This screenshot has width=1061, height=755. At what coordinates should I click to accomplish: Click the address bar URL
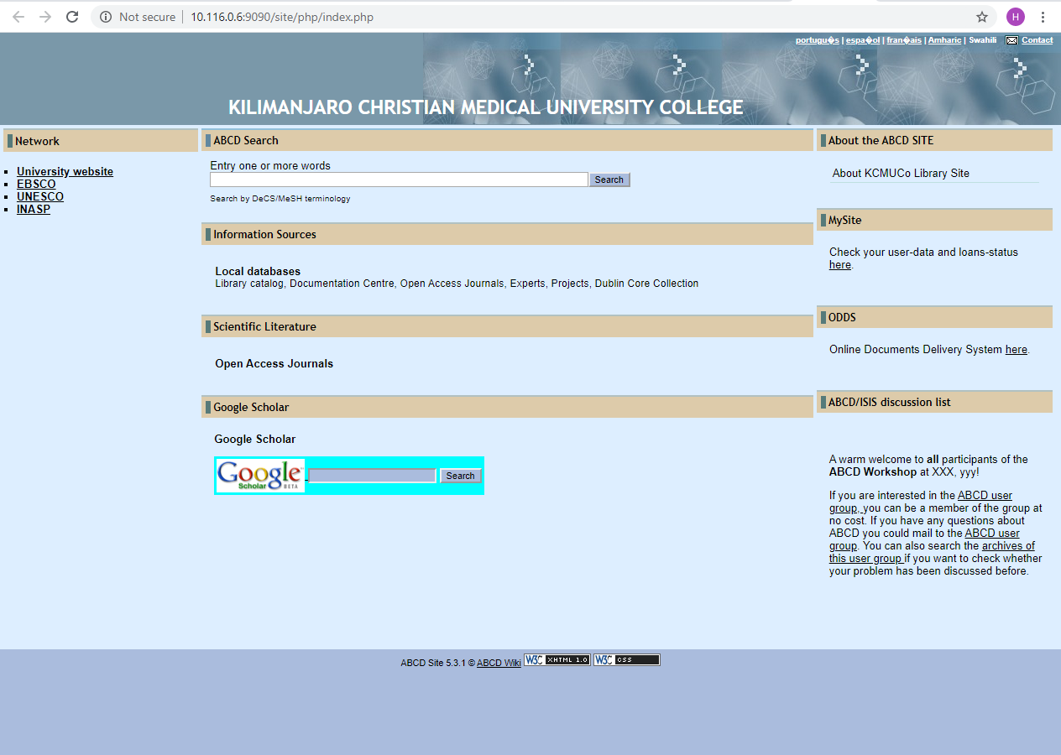point(282,17)
